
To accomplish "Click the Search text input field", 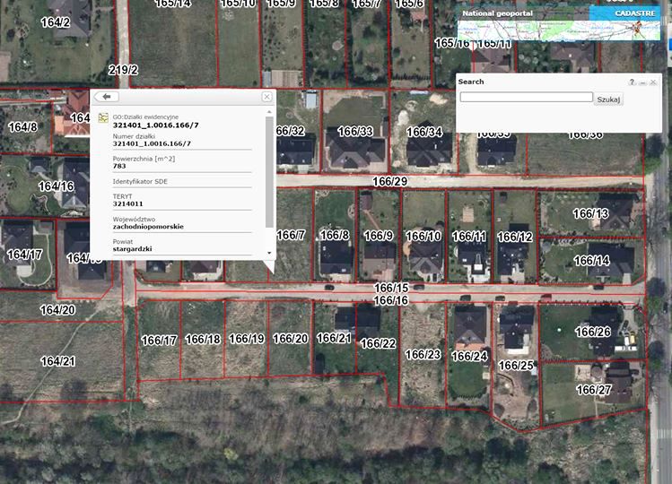I will tap(526, 97).
